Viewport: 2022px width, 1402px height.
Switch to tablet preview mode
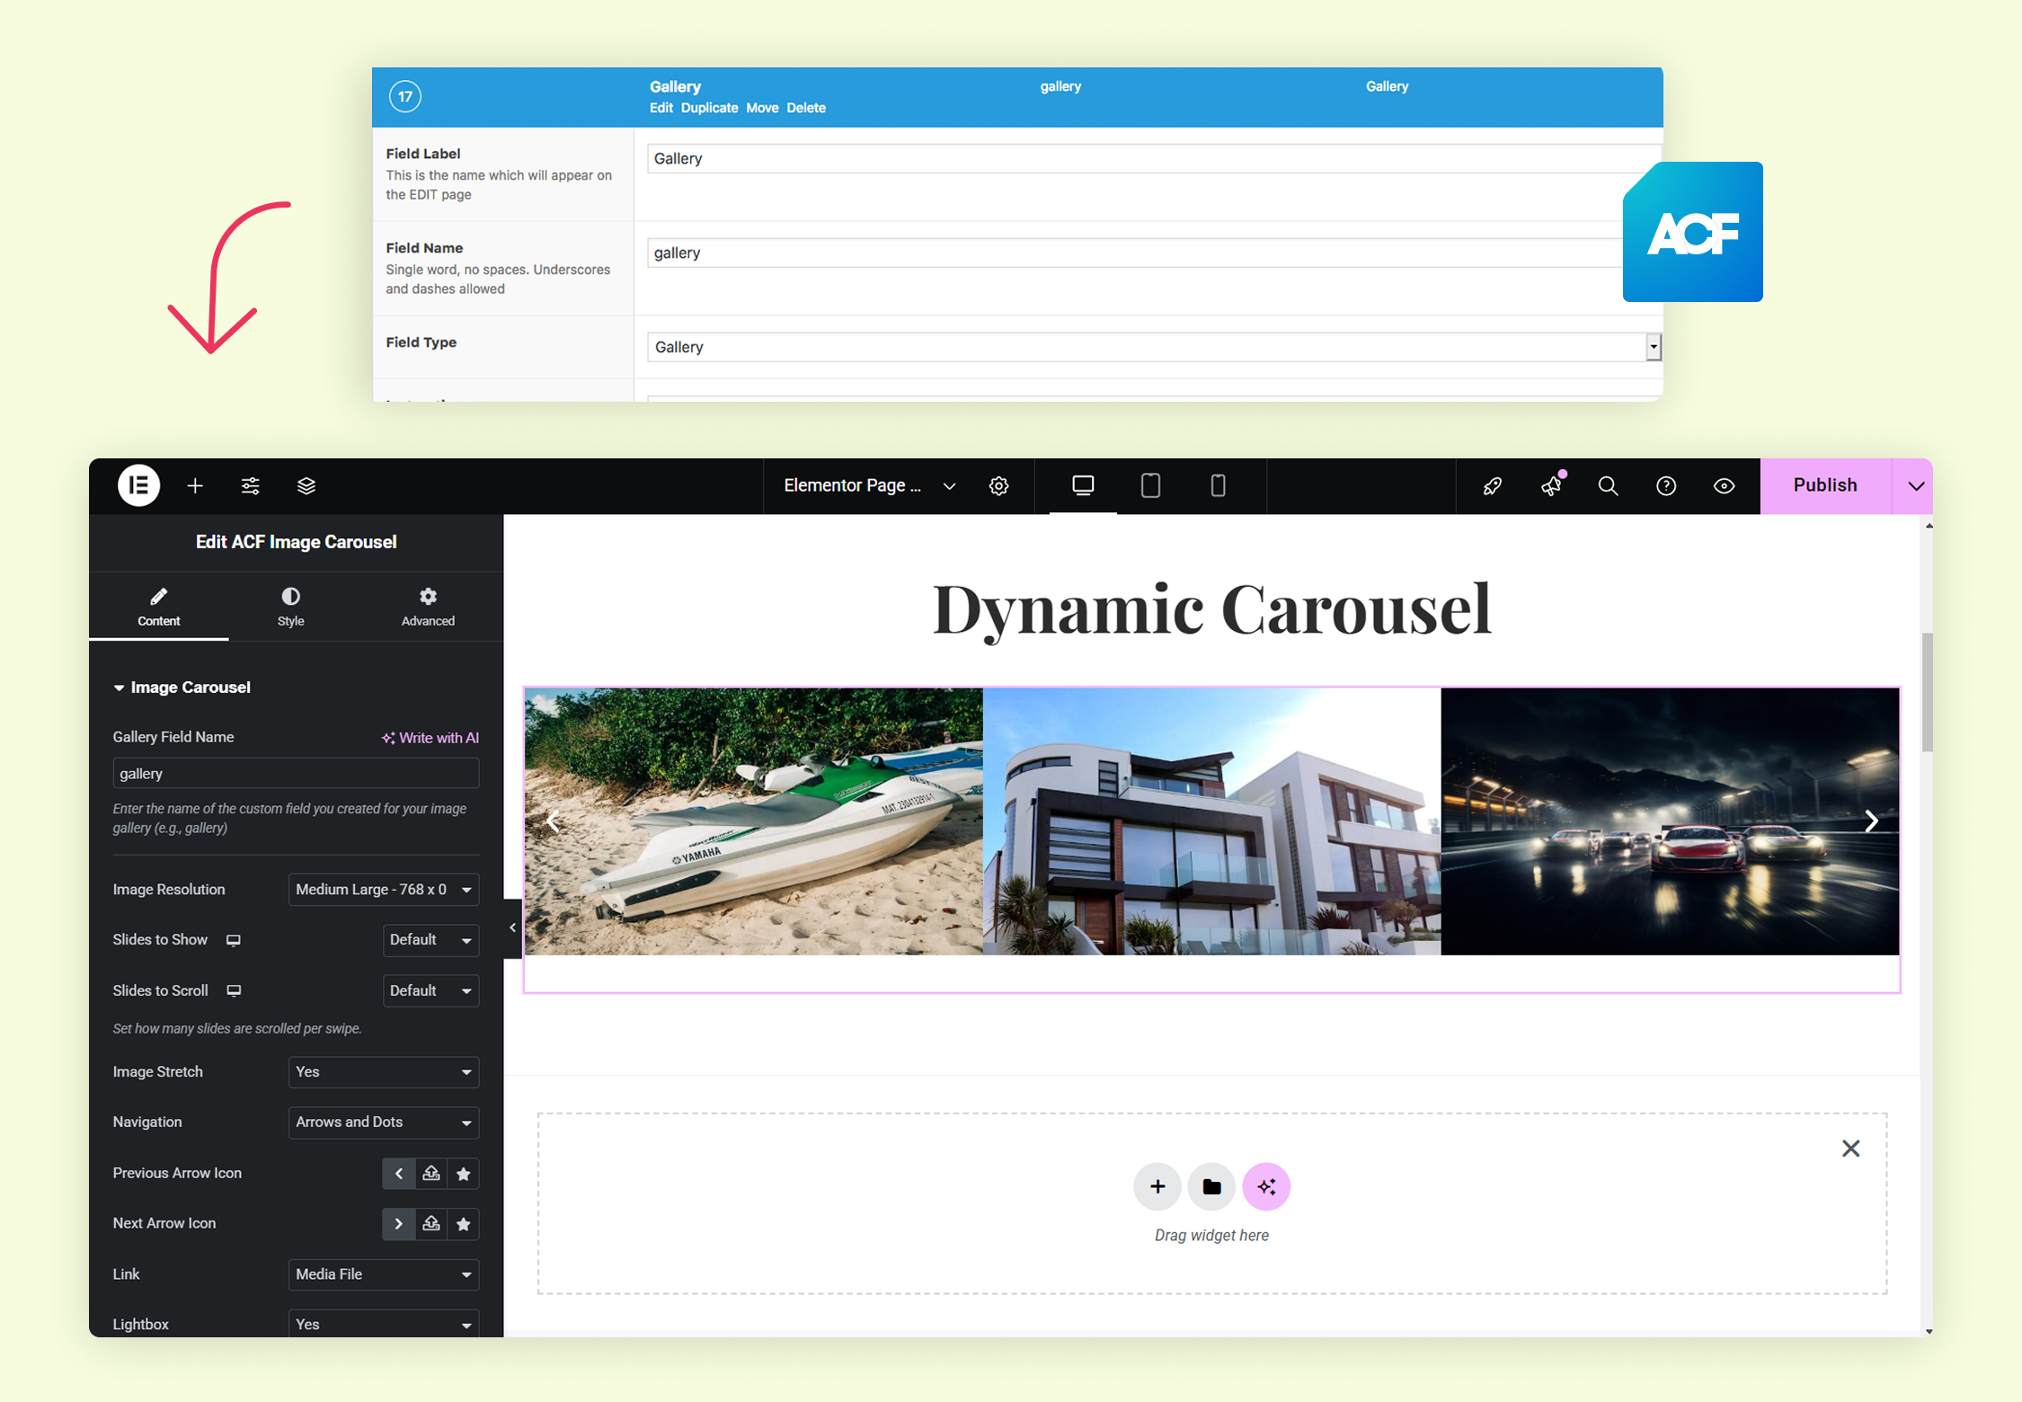(x=1150, y=486)
